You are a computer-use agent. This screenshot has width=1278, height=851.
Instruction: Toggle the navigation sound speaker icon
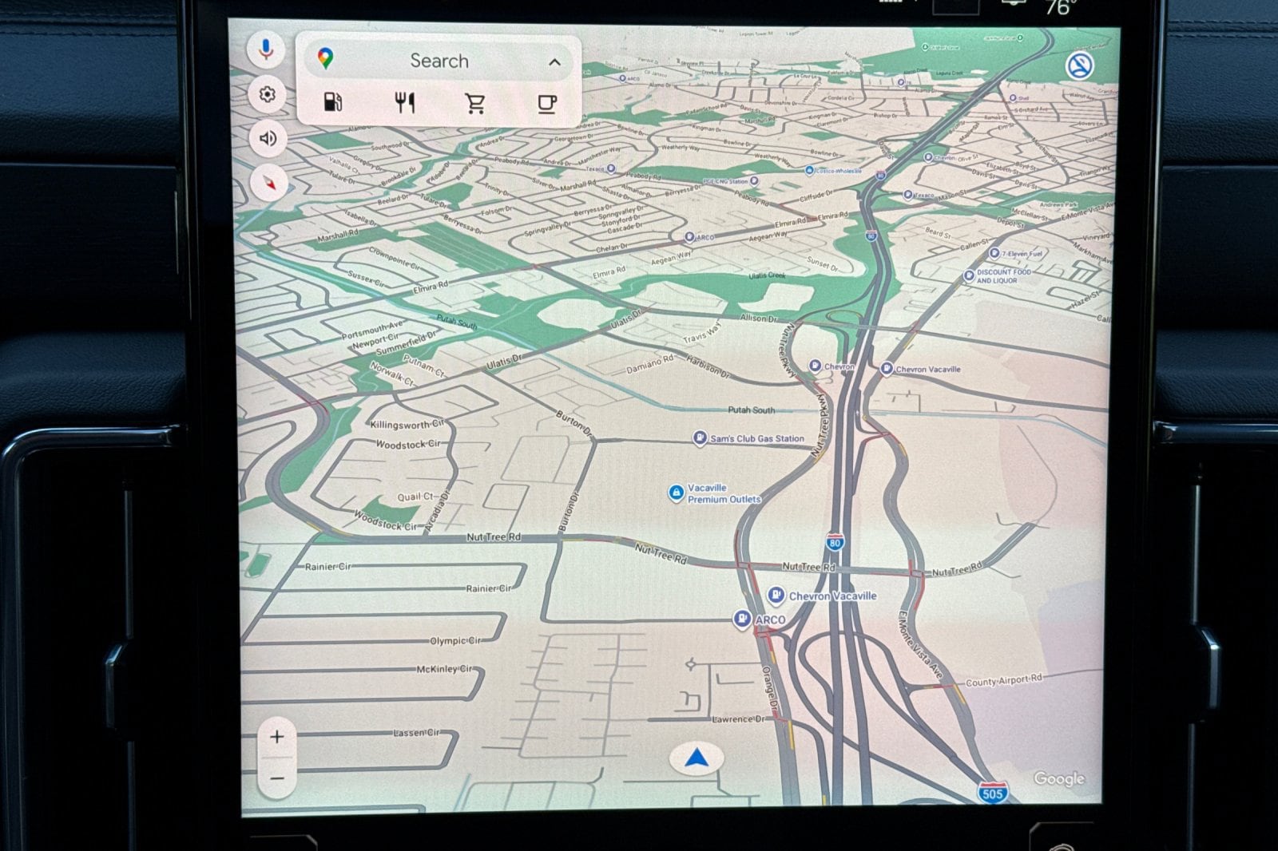pyautogui.click(x=268, y=139)
